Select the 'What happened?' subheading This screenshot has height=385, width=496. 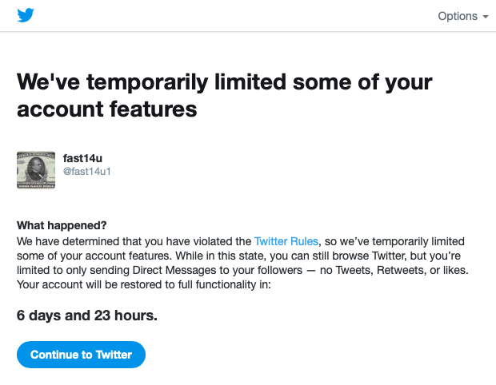62,225
